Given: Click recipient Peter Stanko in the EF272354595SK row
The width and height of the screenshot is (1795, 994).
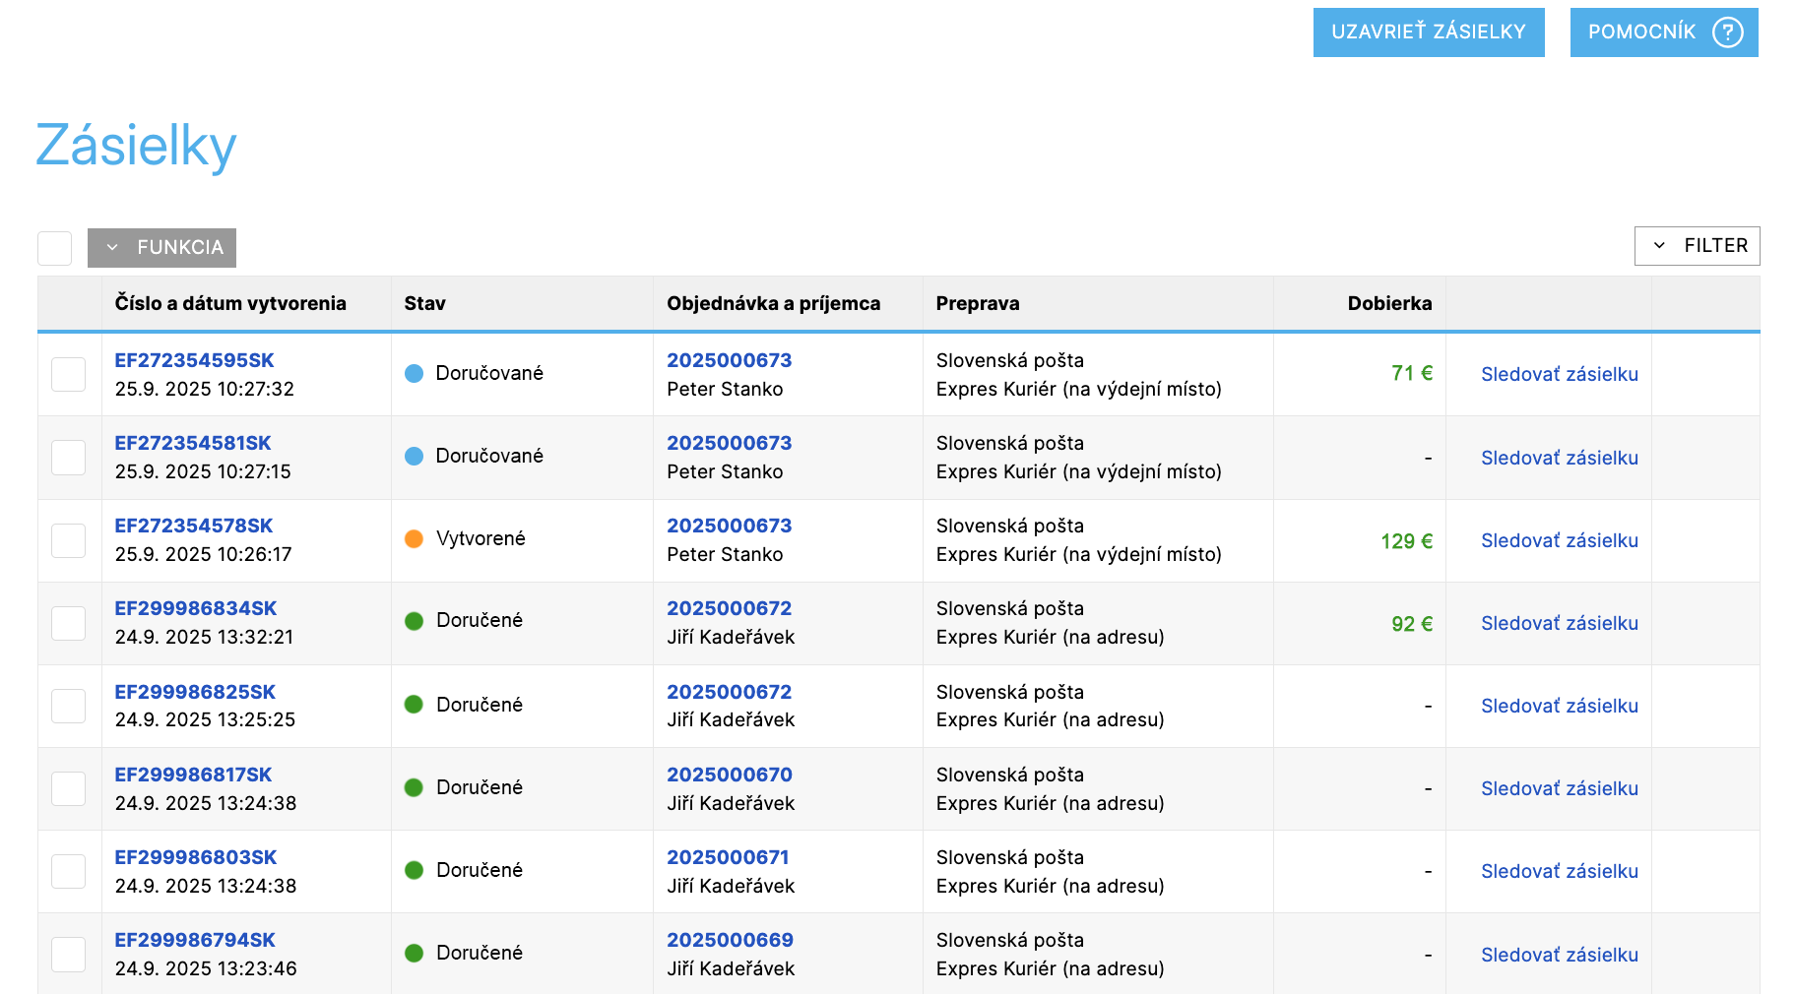Looking at the screenshot, I should (x=725, y=389).
